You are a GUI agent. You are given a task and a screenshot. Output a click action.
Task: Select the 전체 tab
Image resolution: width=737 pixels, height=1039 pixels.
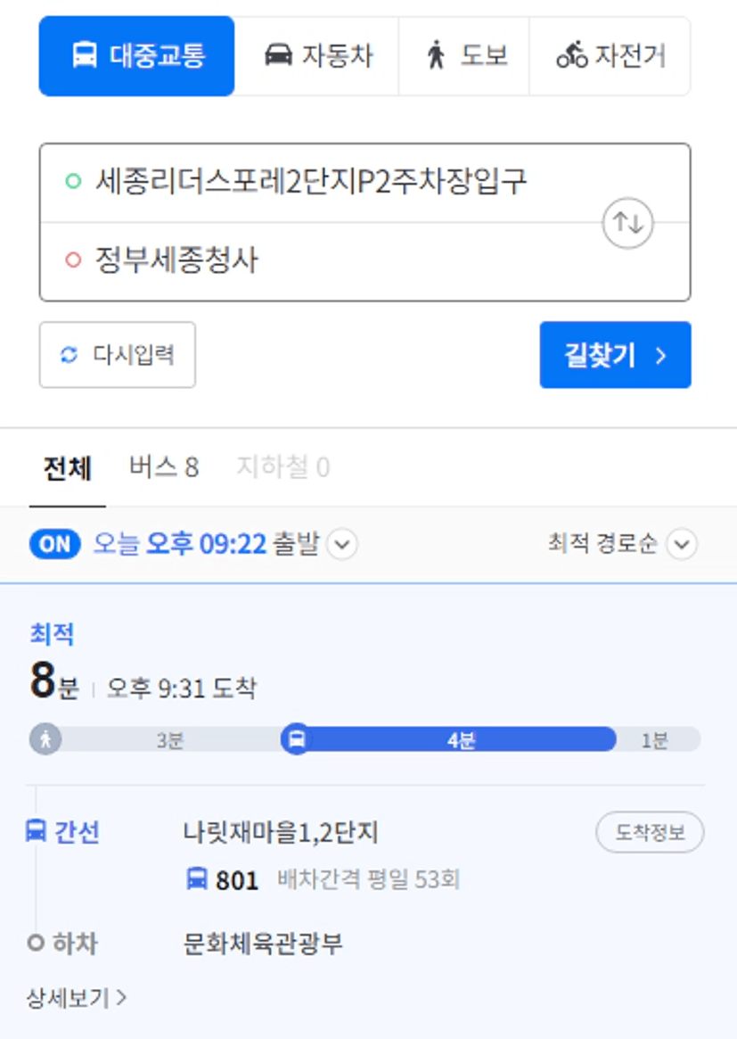click(x=67, y=468)
